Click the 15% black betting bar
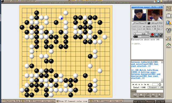The height and width of the screenshot is (103, 172). (x=141, y=37)
